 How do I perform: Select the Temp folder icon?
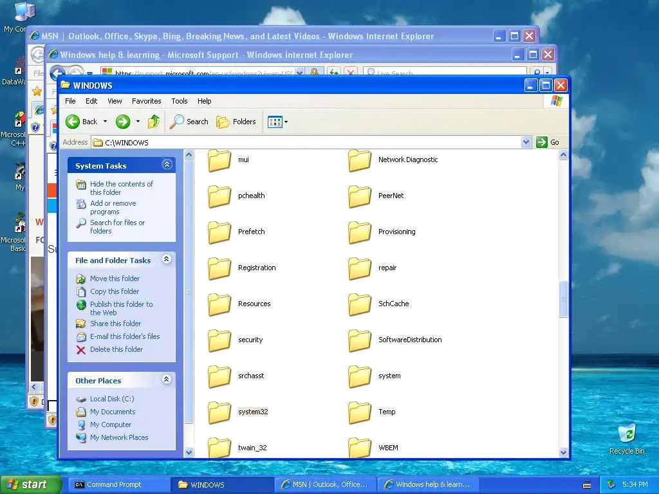[x=360, y=412]
